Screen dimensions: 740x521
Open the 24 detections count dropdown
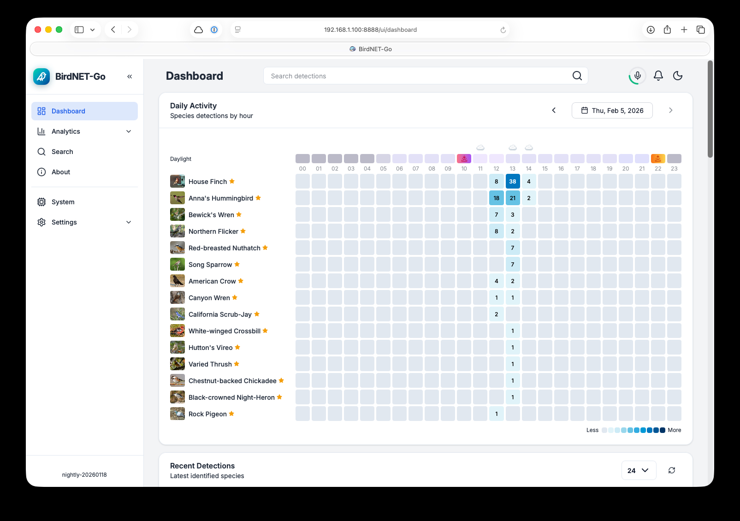pos(639,470)
